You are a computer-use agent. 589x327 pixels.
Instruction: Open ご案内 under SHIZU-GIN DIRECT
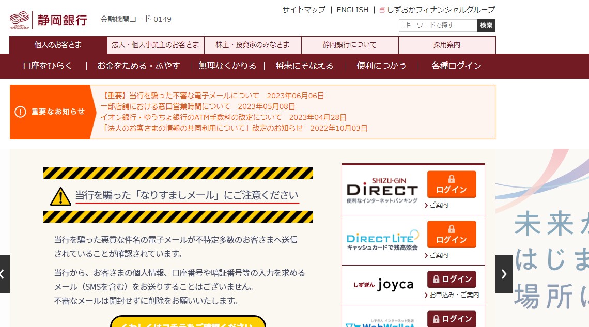coord(437,205)
